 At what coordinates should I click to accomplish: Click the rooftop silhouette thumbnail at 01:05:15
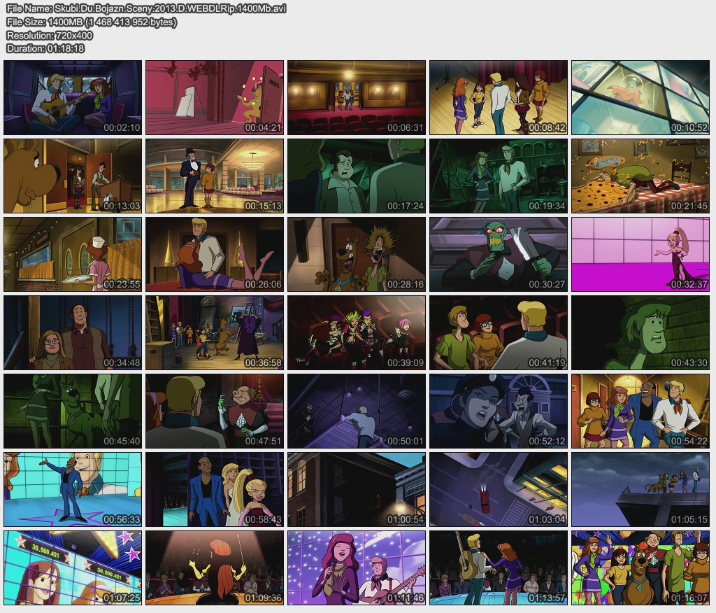[640, 489]
